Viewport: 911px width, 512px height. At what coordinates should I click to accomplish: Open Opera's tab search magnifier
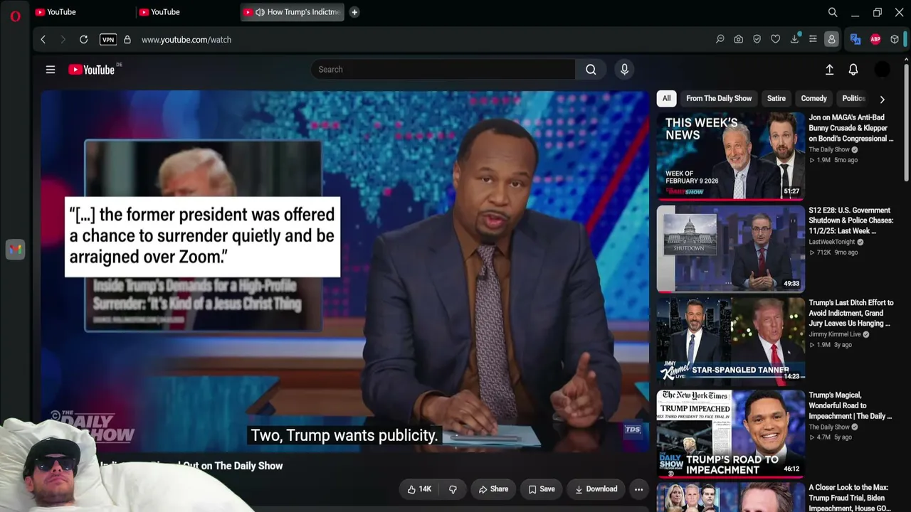tap(833, 12)
